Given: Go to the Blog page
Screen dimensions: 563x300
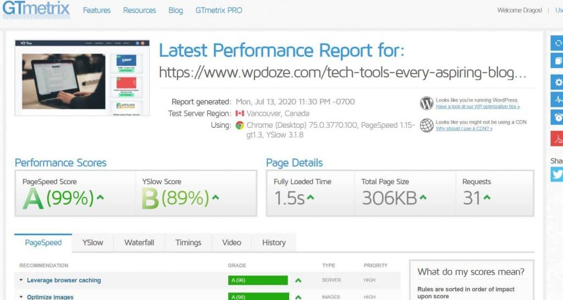Looking at the screenshot, I should tap(175, 10).
